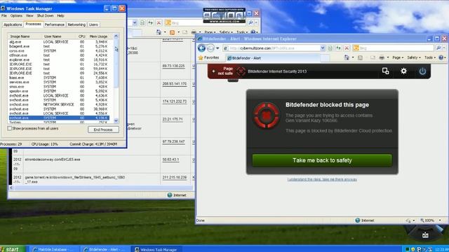This screenshot has width=449, height=252.
Task: Switch to the Networking tab
Action: (76, 24)
